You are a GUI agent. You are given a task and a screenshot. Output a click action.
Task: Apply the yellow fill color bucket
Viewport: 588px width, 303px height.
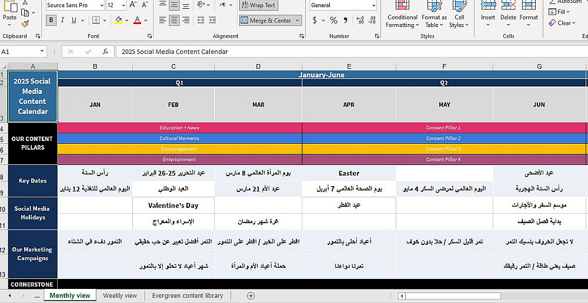[119, 20]
